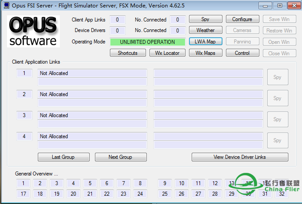Click the UNLIMITED OPERATION mode field

(x=148, y=42)
